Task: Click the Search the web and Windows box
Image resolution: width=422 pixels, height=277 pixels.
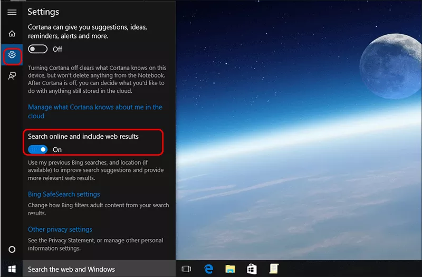Action: click(x=99, y=269)
